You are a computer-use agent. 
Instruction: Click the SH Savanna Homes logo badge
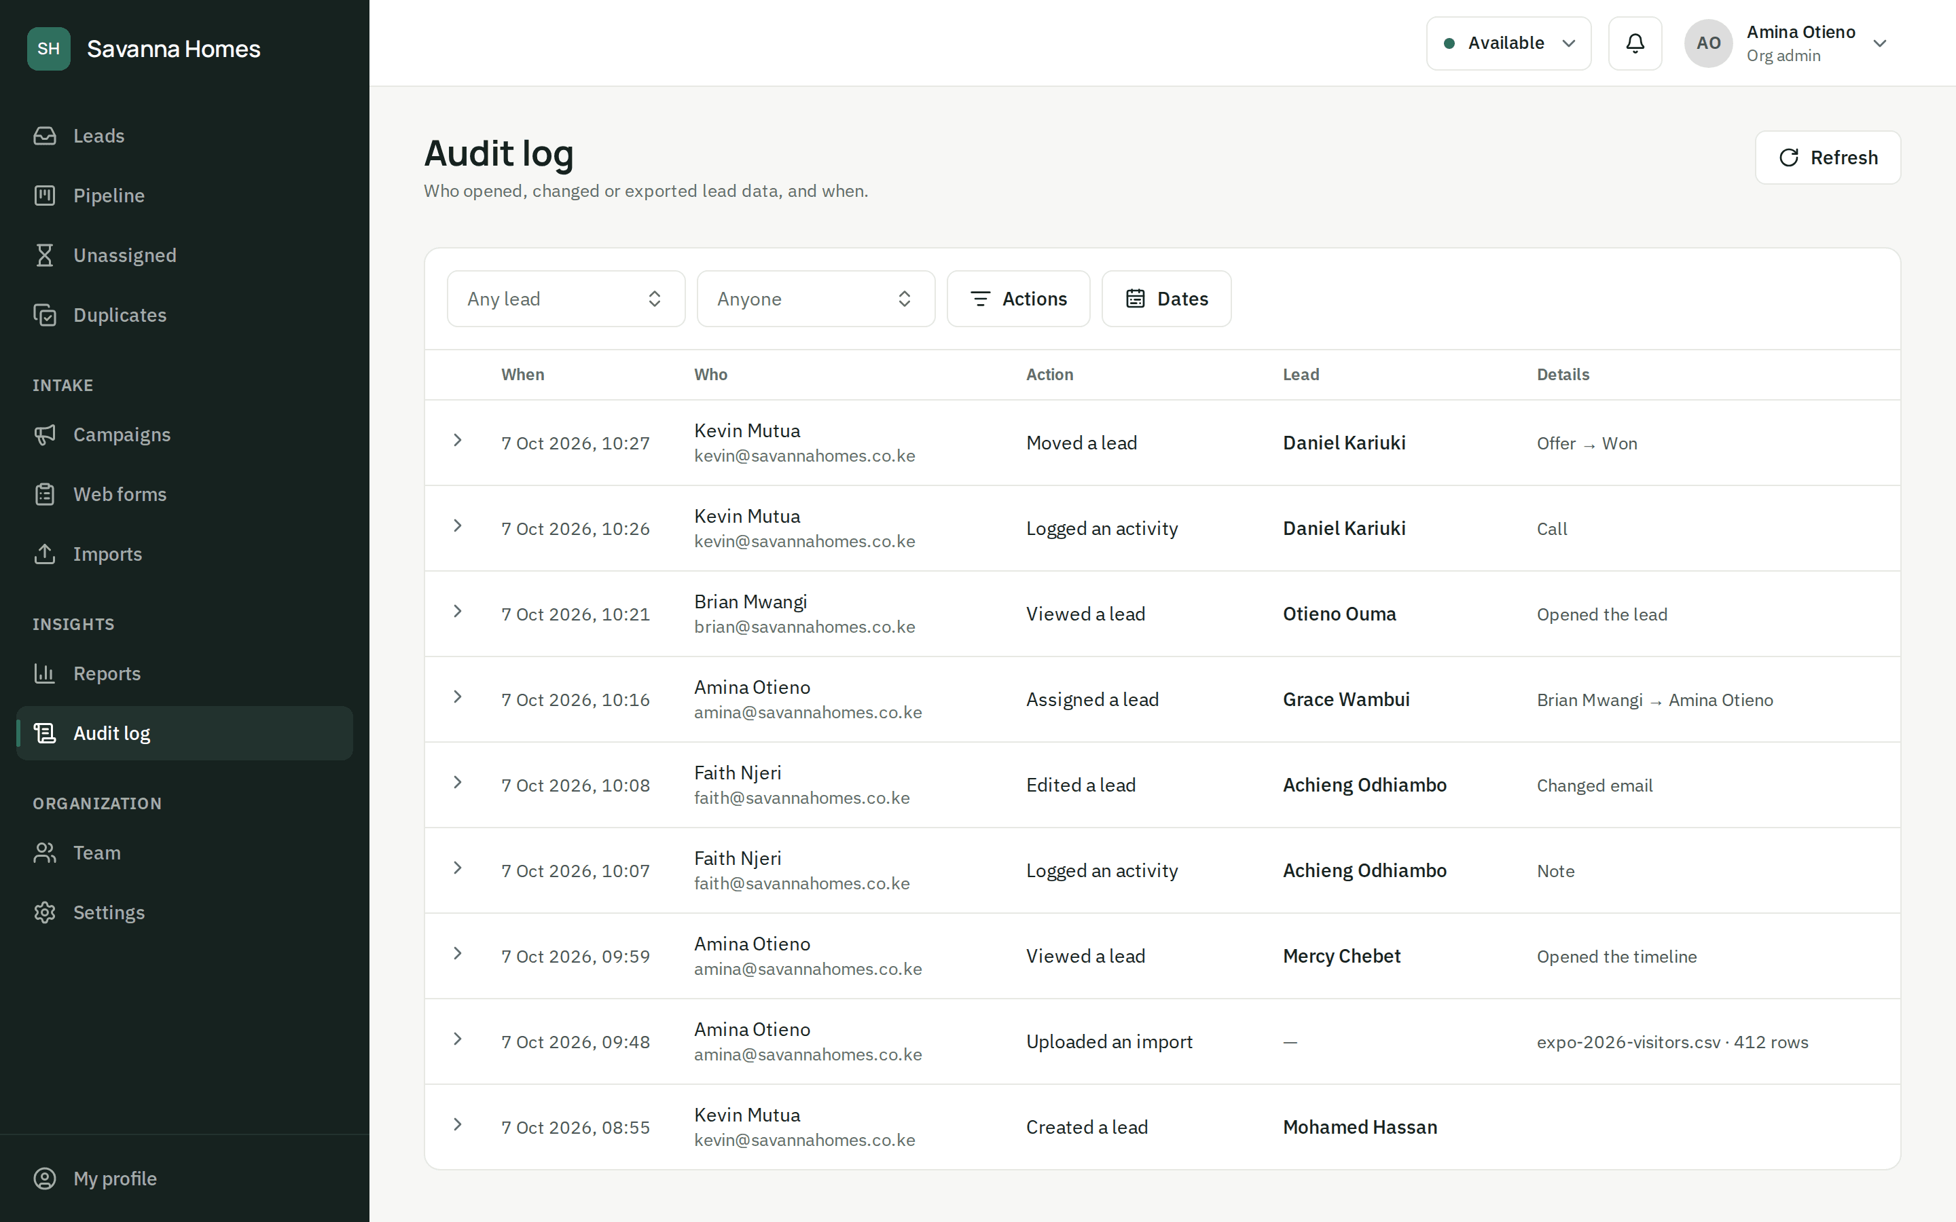tap(48, 48)
